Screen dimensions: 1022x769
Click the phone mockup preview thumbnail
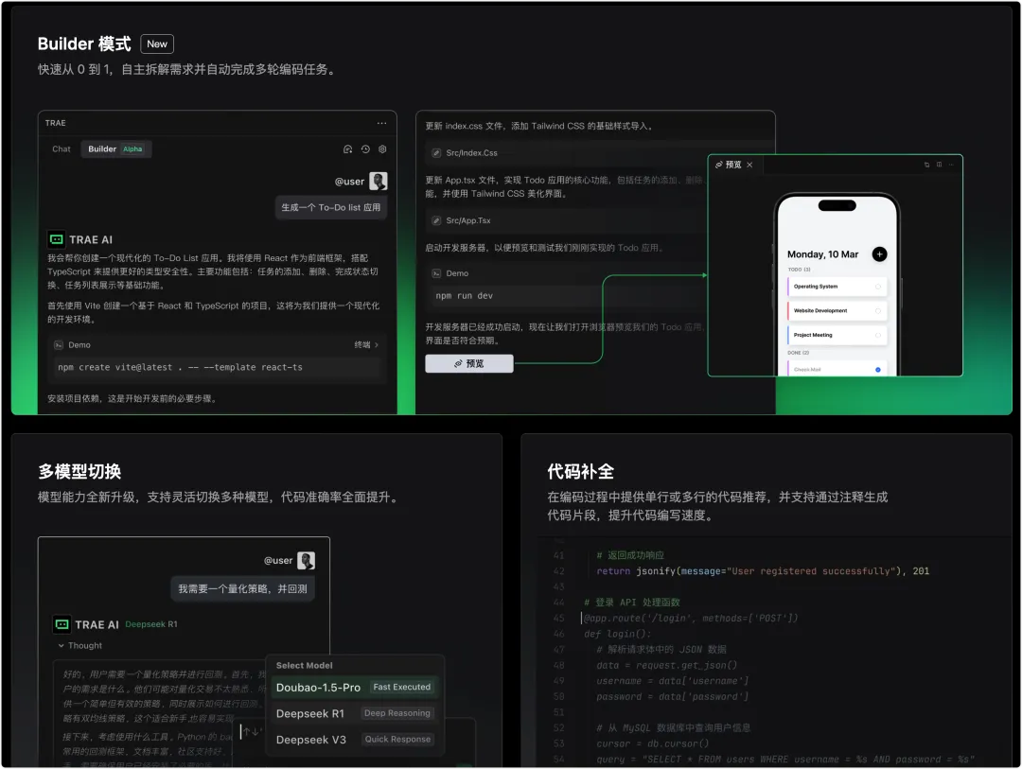point(837,286)
